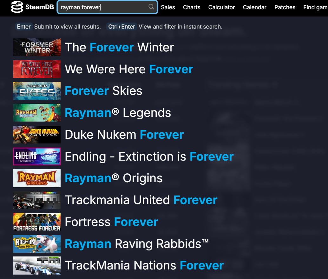Click the SteamDB logo icon

(x=17, y=7)
